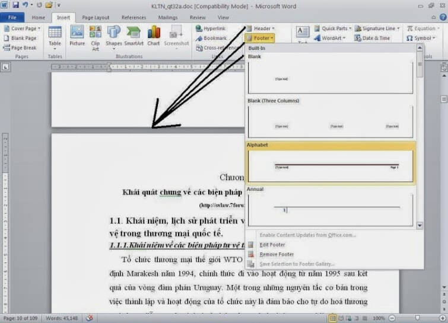This screenshot has width=448, height=323.
Task: Select Remove Footer in the menu
Action: tap(277, 254)
